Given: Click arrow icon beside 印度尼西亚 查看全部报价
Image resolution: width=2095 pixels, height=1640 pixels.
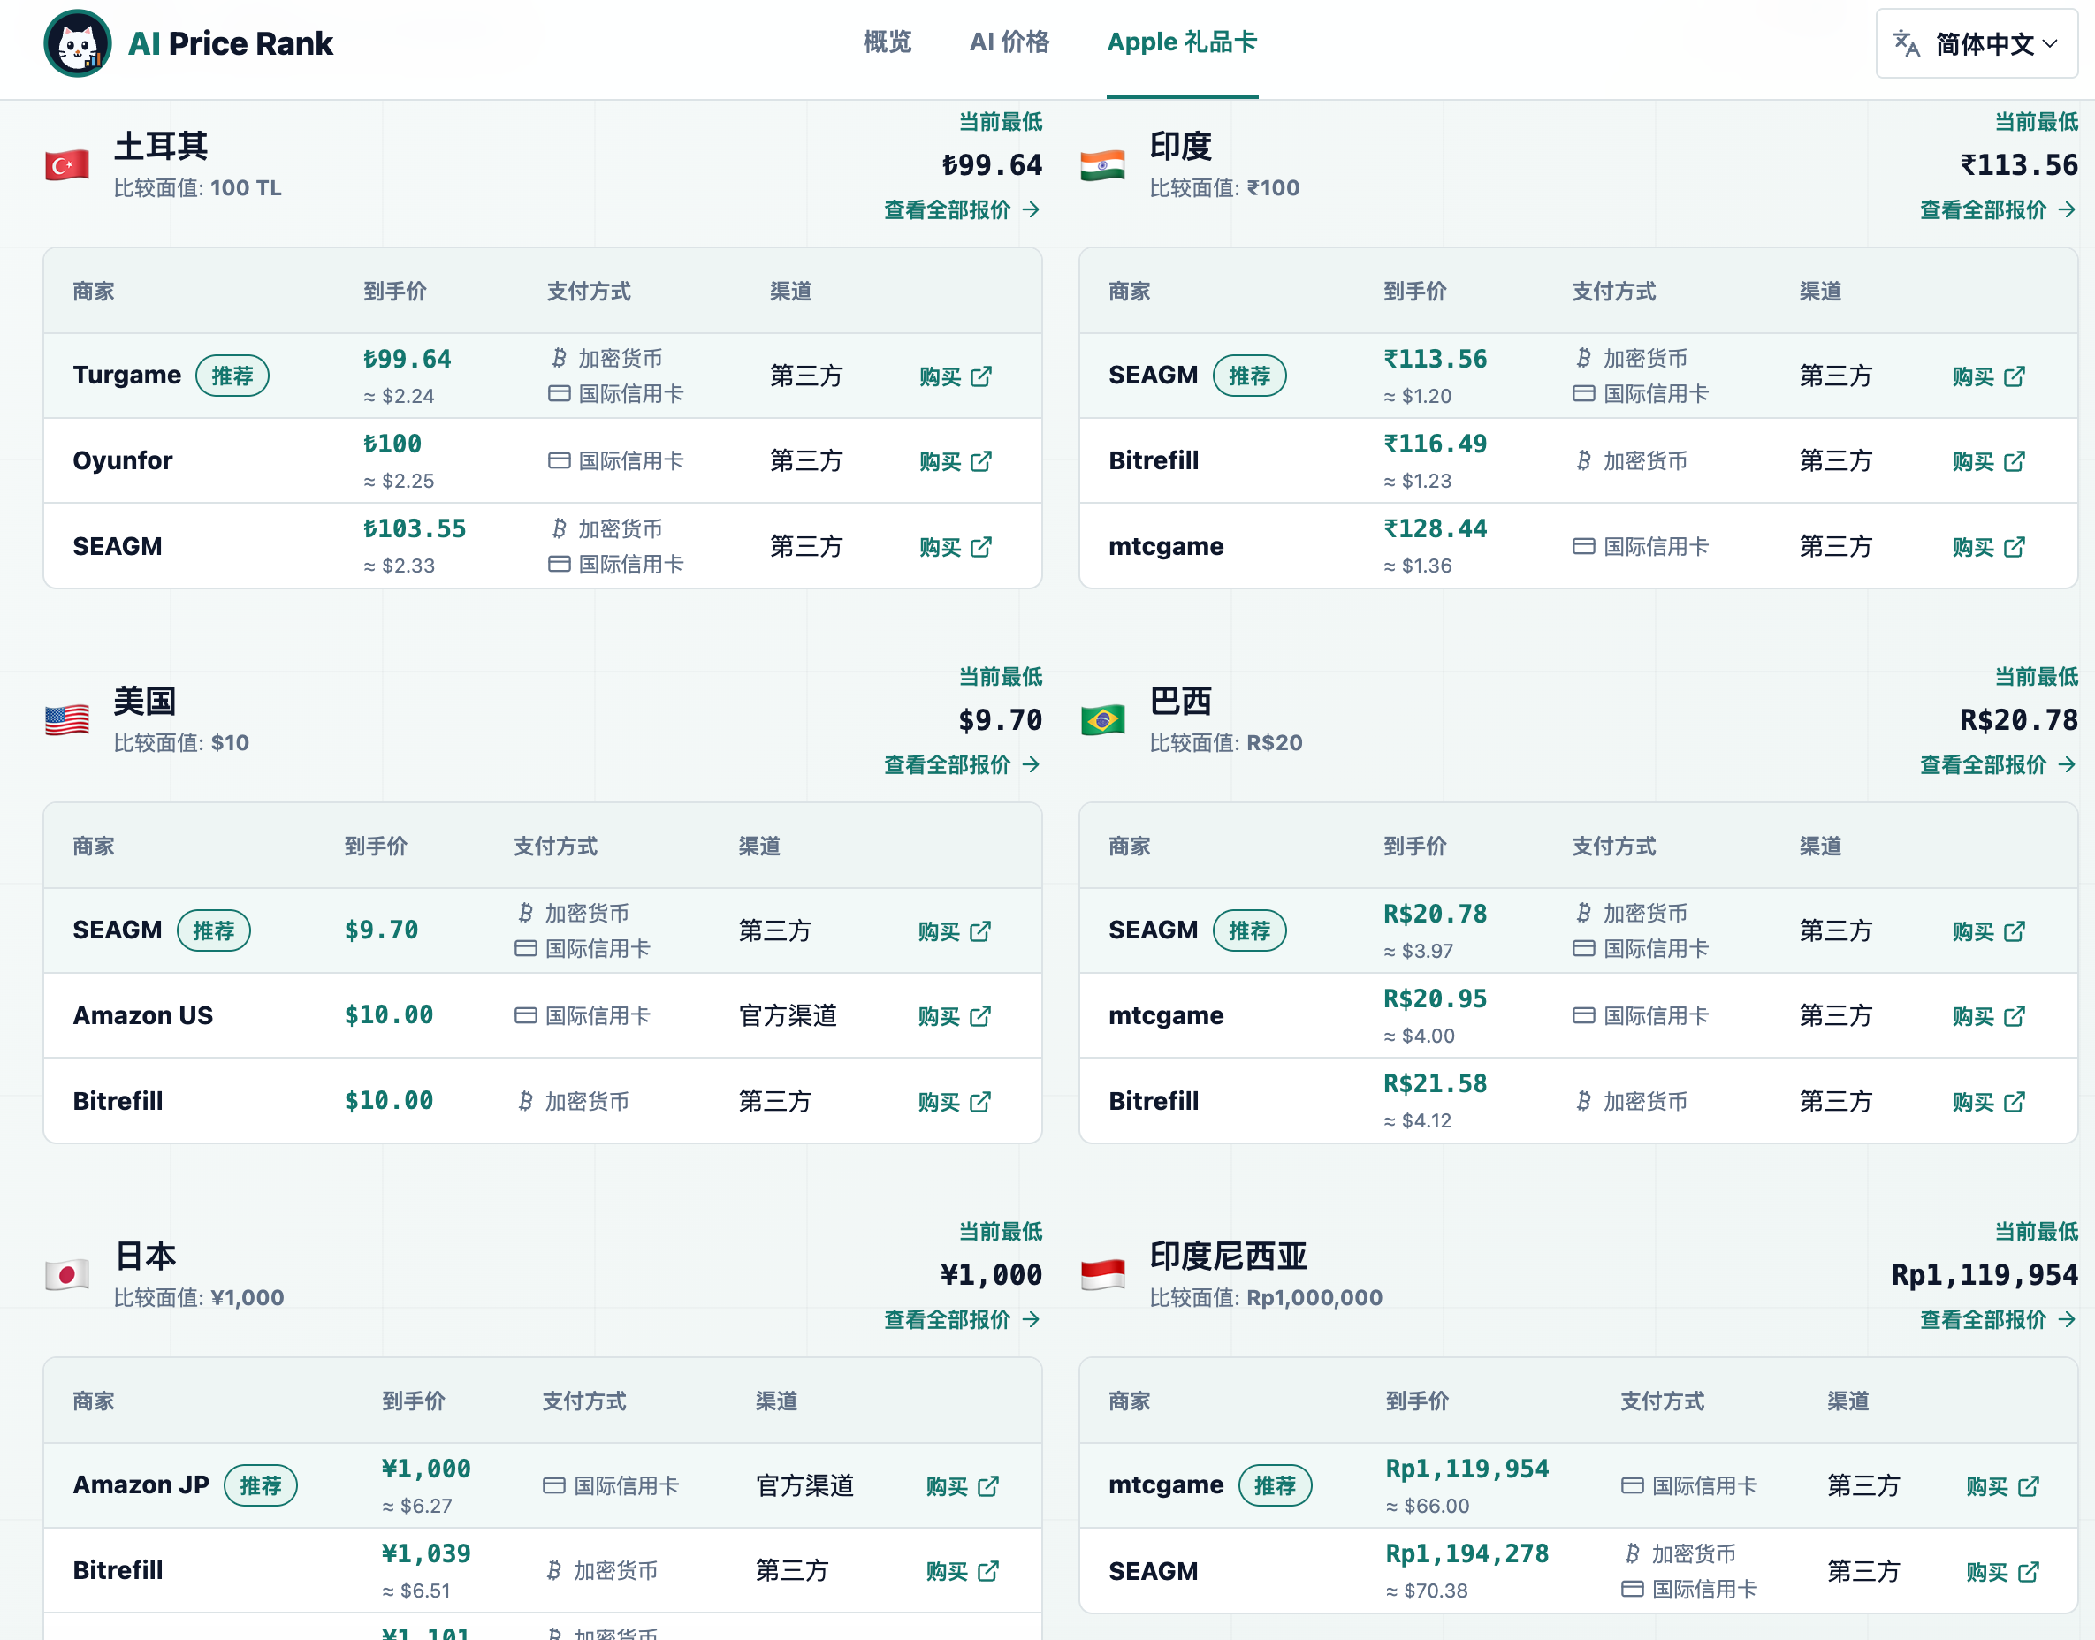Looking at the screenshot, I should click(x=2067, y=1319).
